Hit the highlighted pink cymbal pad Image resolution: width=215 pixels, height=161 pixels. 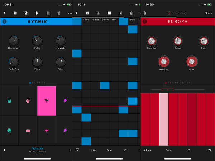coord(47,101)
